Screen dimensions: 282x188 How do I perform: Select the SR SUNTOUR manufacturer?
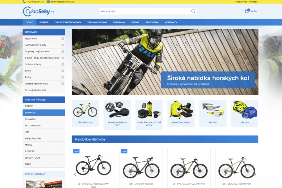pos(44,158)
